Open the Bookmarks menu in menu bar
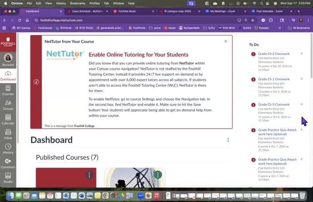Viewport: 313px width, 202px height. point(78,3)
